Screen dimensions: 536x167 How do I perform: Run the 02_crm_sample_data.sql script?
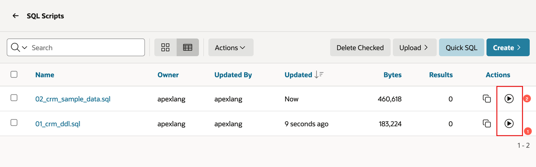[509, 99]
